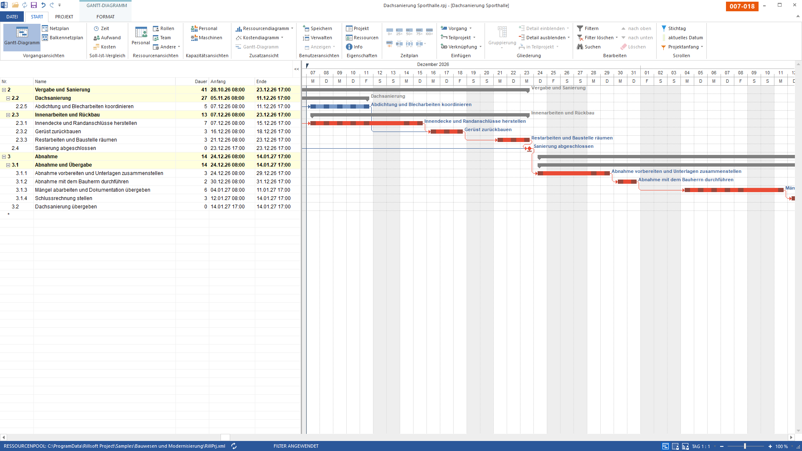Toggle the resource table view in status bar
802x451 pixels.
pyautogui.click(x=675, y=446)
